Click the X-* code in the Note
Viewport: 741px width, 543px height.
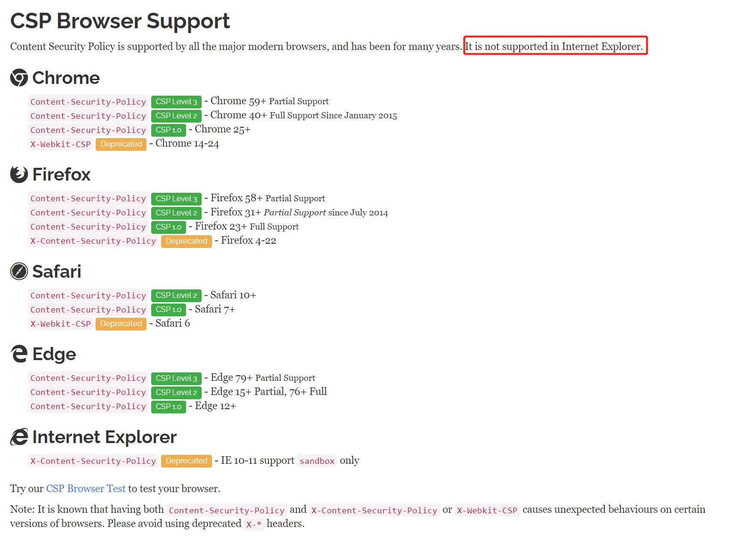[x=254, y=525]
